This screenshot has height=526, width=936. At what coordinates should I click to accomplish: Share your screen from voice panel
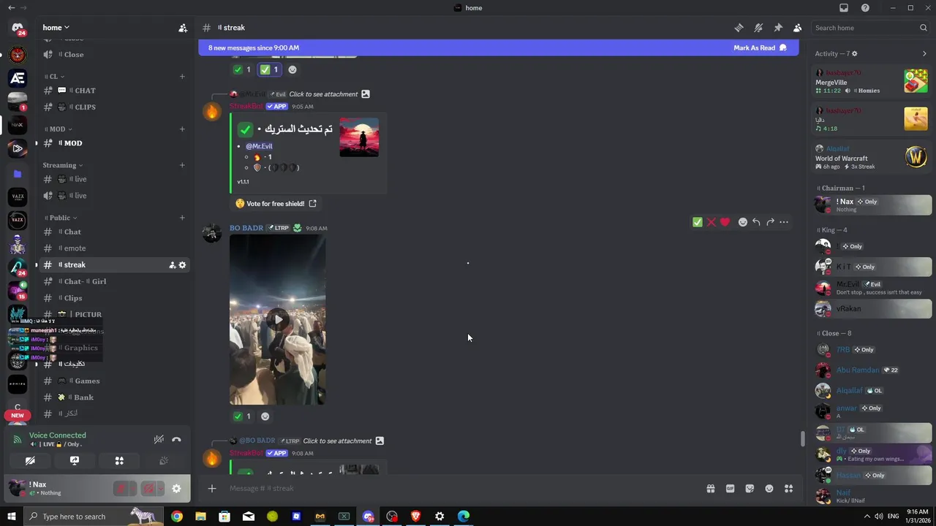click(75, 461)
